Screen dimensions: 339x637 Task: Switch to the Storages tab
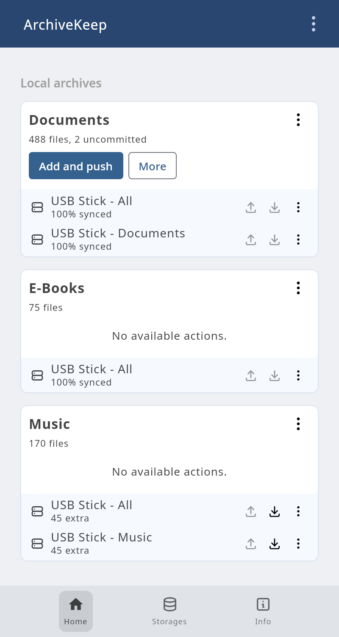[x=169, y=611]
